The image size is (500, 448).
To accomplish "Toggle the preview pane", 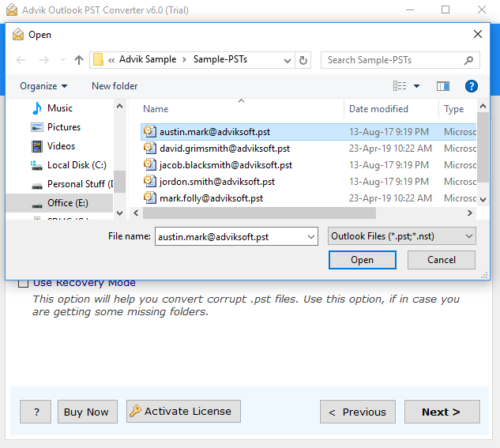I will point(443,86).
